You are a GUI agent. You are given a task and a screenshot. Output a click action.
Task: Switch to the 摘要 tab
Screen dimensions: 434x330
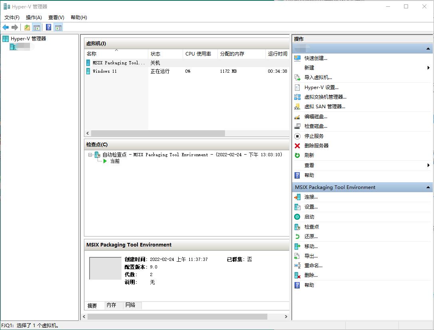(92, 305)
